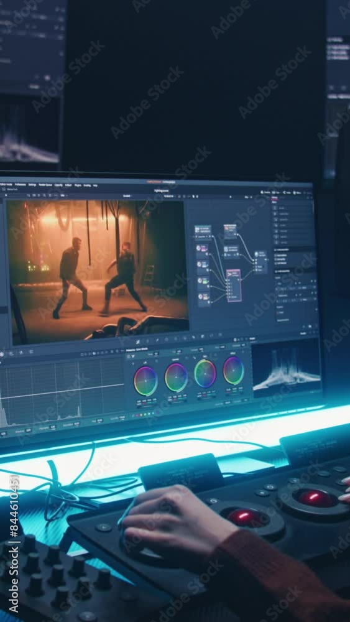This screenshot has width=350, height=622.
Task: Open the Preferences menu
Action: (21, 185)
